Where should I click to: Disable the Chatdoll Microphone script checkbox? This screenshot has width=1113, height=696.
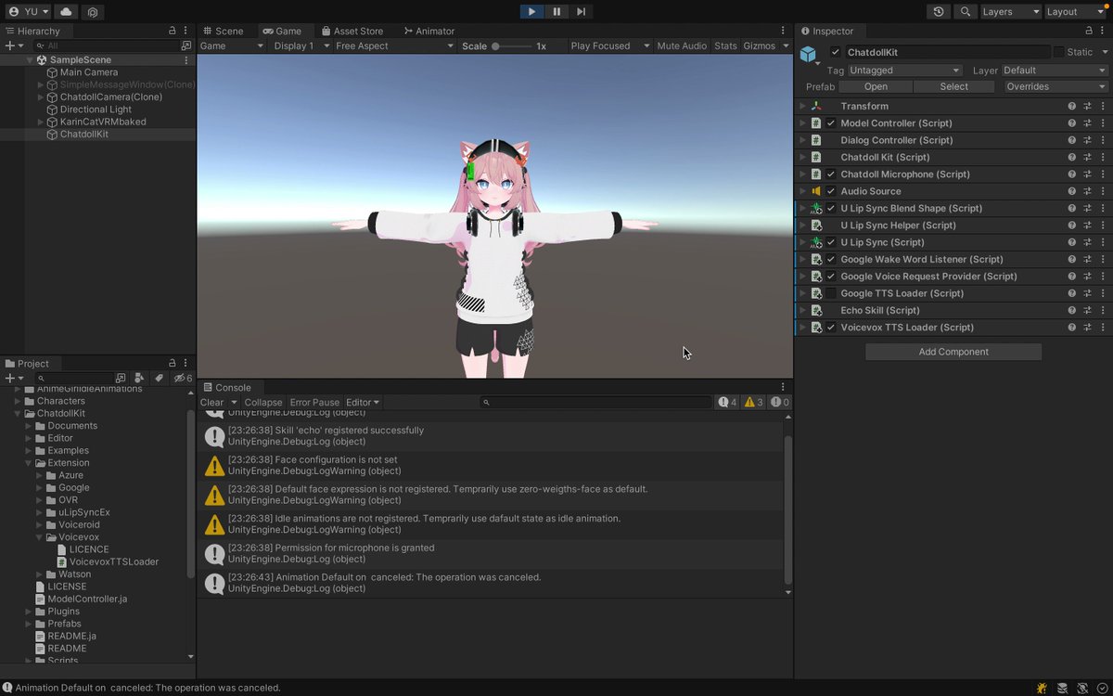tap(831, 174)
